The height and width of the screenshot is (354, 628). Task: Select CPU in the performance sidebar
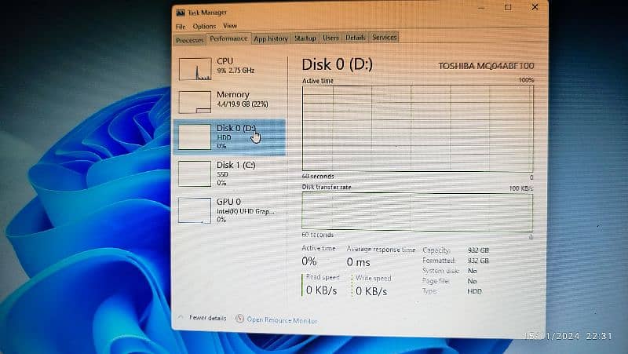[228, 68]
